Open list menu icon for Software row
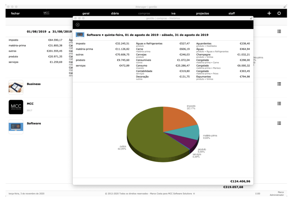Image resolution: width=297 pixels, height=219 pixels. tap(279, 123)
